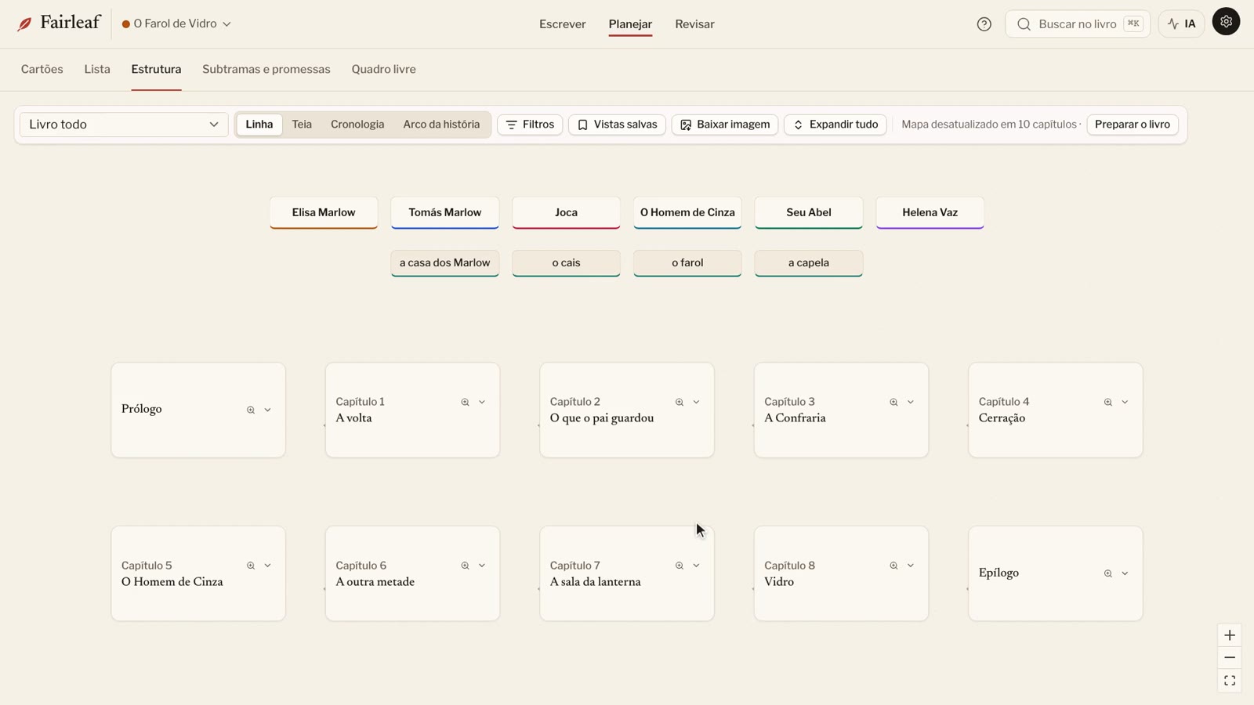The width and height of the screenshot is (1254, 705).
Task: Open the help question-mark icon
Action: [x=984, y=24]
